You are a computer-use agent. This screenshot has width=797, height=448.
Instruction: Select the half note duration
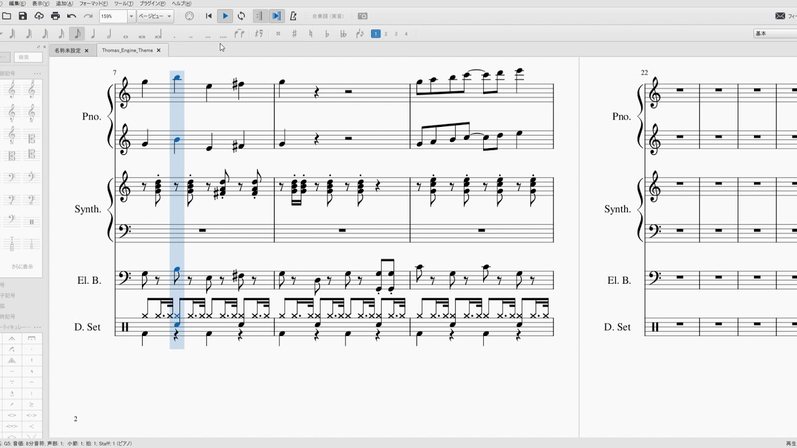[109, 34]
